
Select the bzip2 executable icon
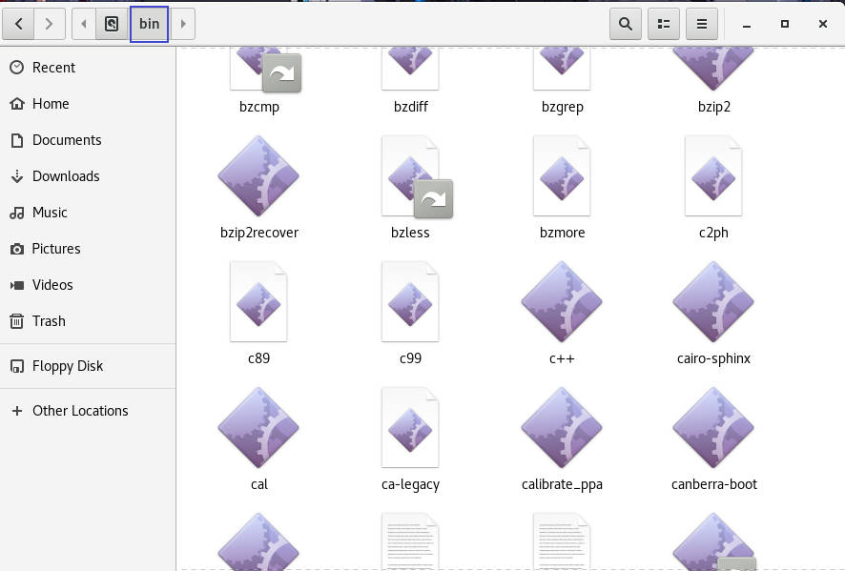pyautogui.click(x=713, y=69)
